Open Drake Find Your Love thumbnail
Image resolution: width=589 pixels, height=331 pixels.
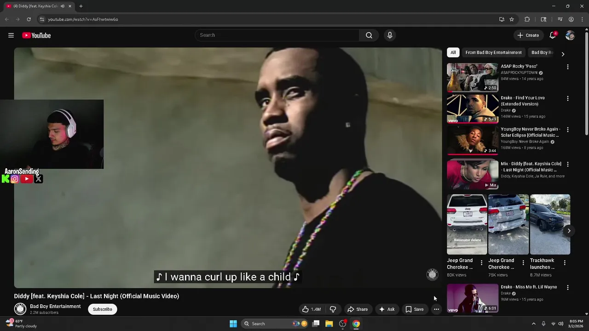click(473, 109)
